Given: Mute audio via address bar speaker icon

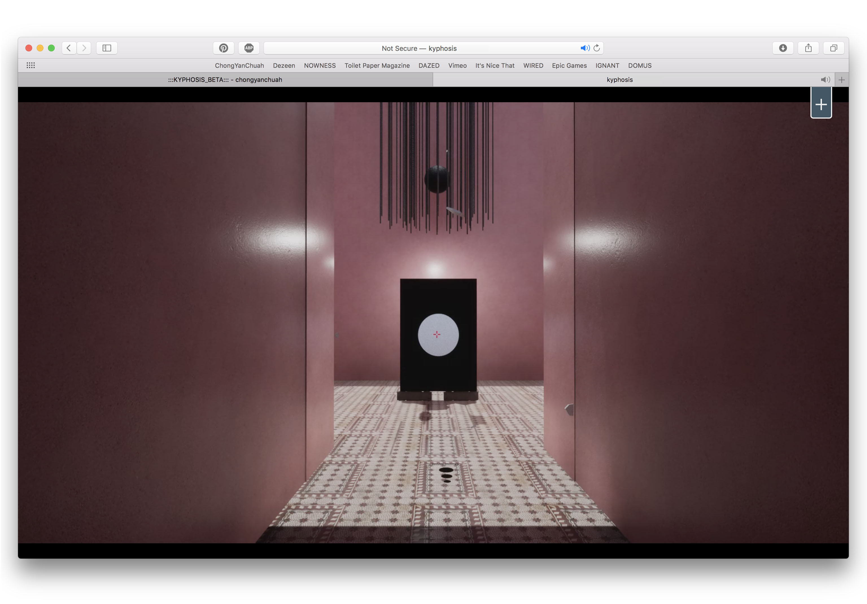Looking at the screenshot, I should click(585, 48).
